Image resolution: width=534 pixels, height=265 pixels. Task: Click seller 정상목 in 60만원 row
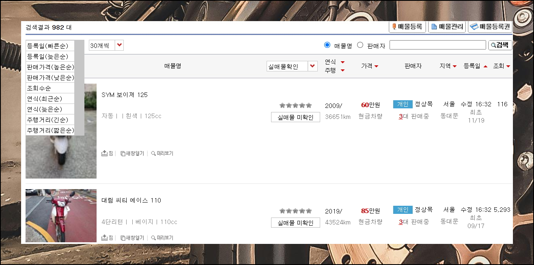tap(424, 104)
